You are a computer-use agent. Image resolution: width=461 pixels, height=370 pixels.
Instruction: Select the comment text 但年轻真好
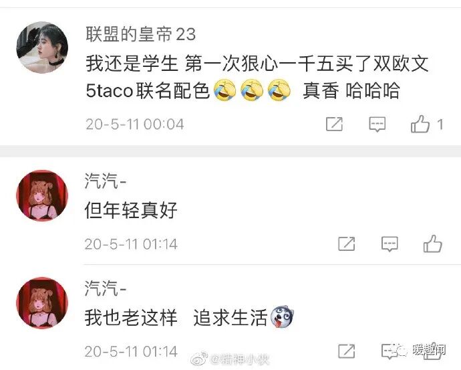point(131,210)
